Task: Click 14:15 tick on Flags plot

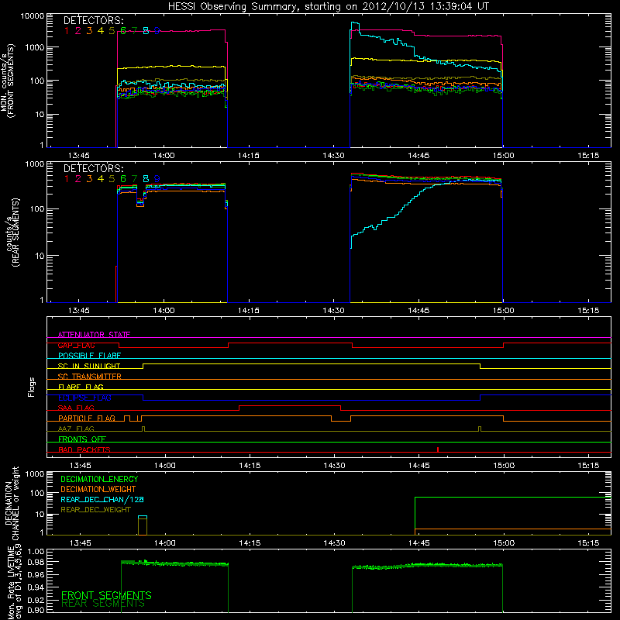Action: click(250, 466)
